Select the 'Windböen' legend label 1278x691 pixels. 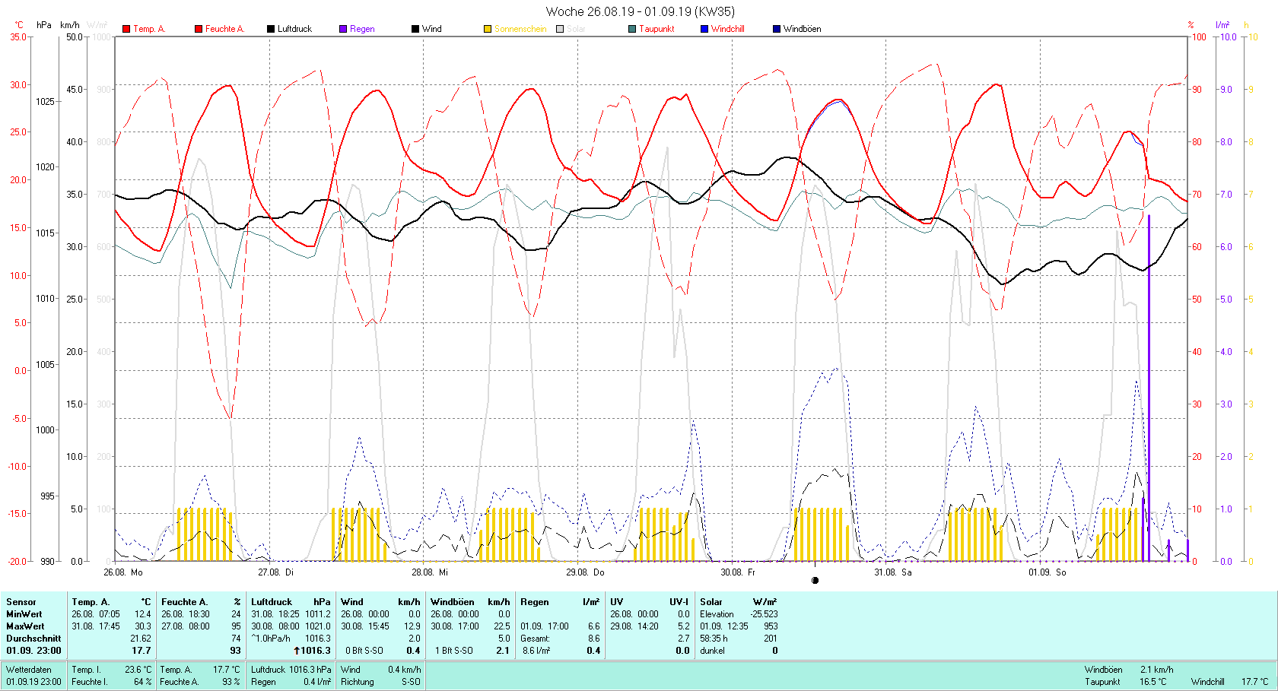click(802, 29)
